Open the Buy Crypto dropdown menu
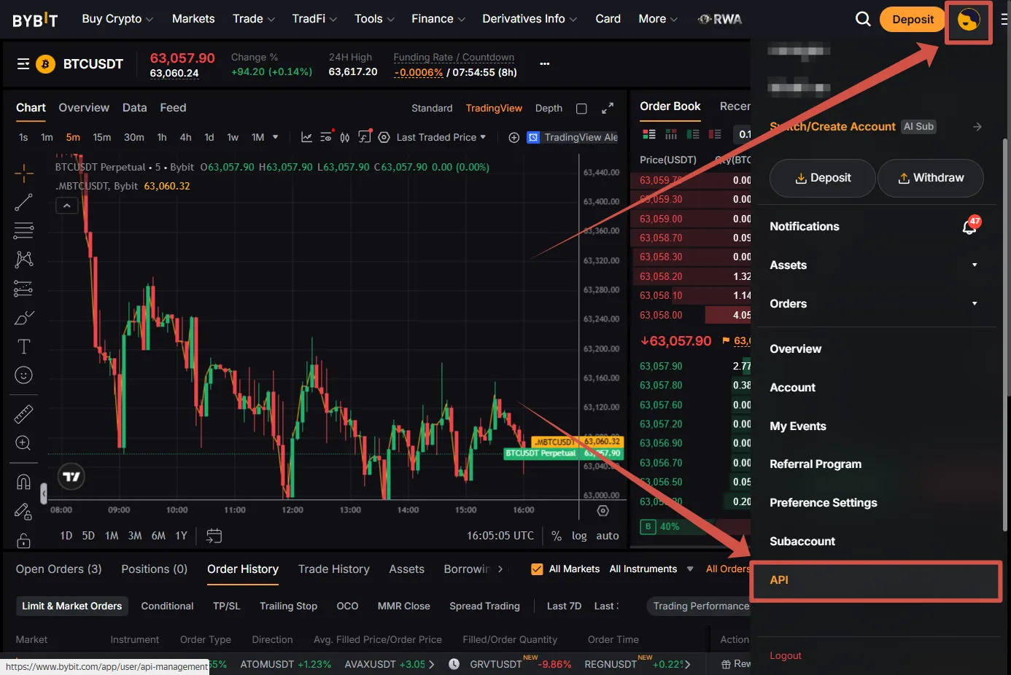This screenshot has width=1011, height=675. [117, 19]
